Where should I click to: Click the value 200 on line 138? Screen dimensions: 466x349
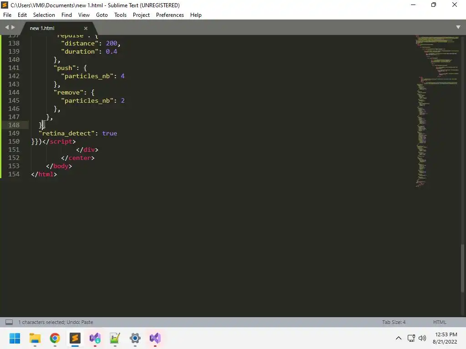point(111,43)
